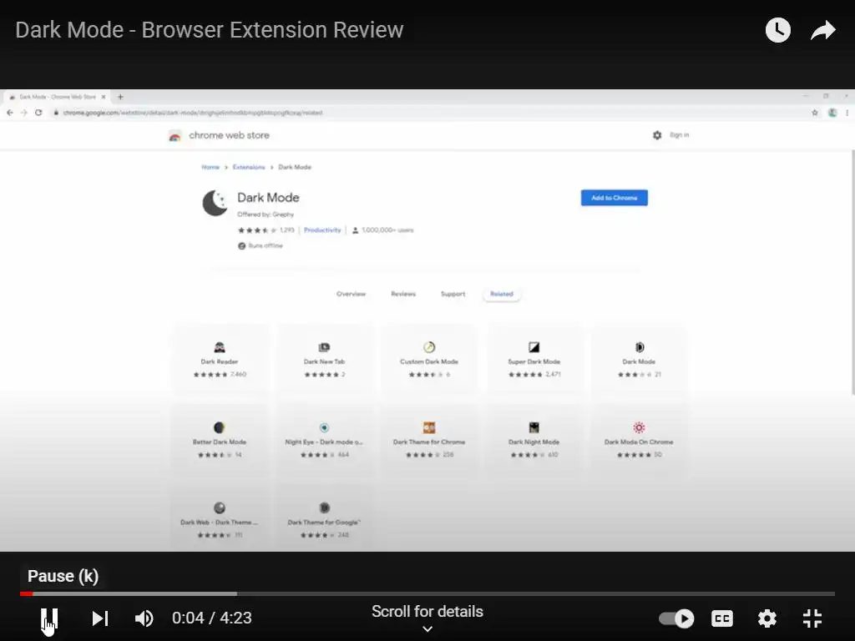Viewport: 855px width, 641px height.
Task: Click the Home breadcrumb link
Action: [x=210, y=167]
